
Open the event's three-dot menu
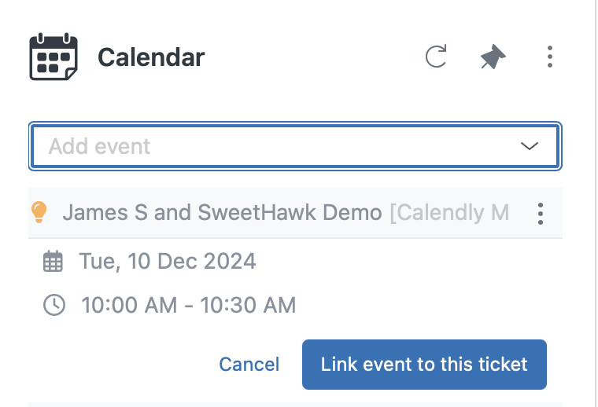click(x=541, y=213)
